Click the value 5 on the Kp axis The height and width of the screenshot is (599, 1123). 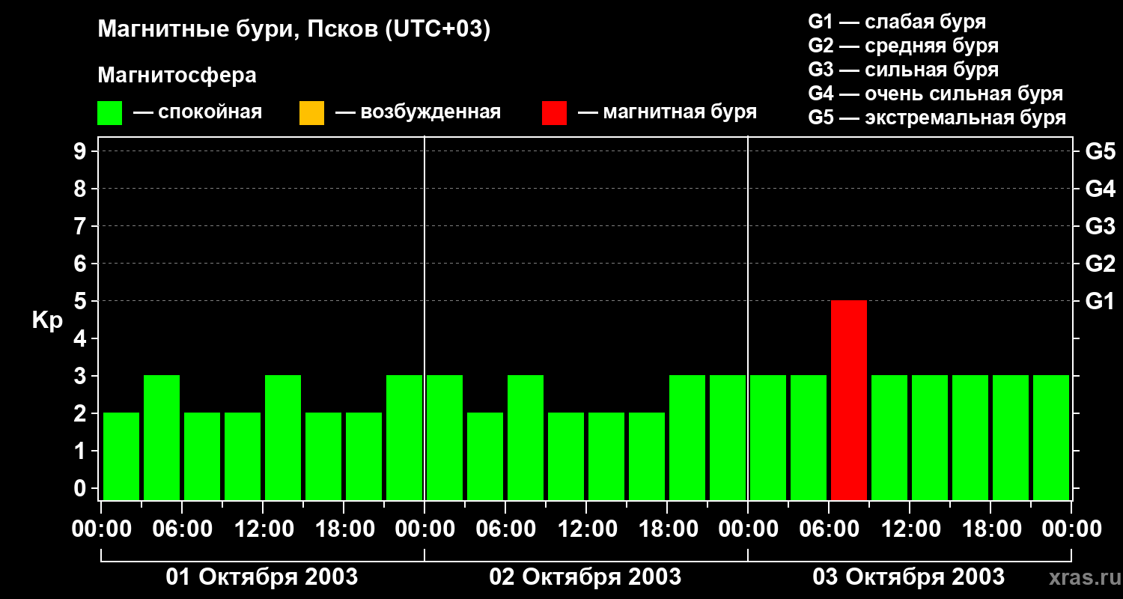pyautogui.click(x=82, y=301)
